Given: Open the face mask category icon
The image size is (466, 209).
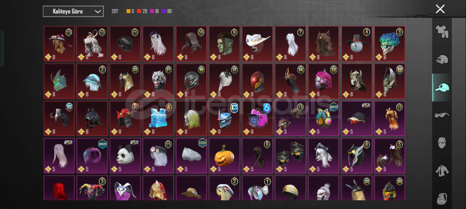Looking at the screenshot, I should tap(442, 143).
